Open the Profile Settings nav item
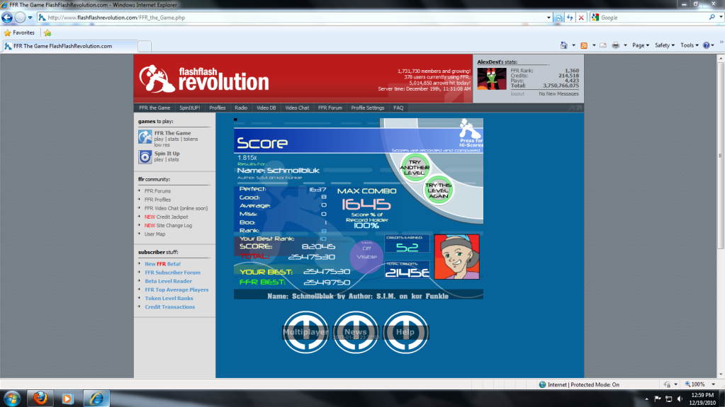725x407 pixels. (x=367, y=108)
